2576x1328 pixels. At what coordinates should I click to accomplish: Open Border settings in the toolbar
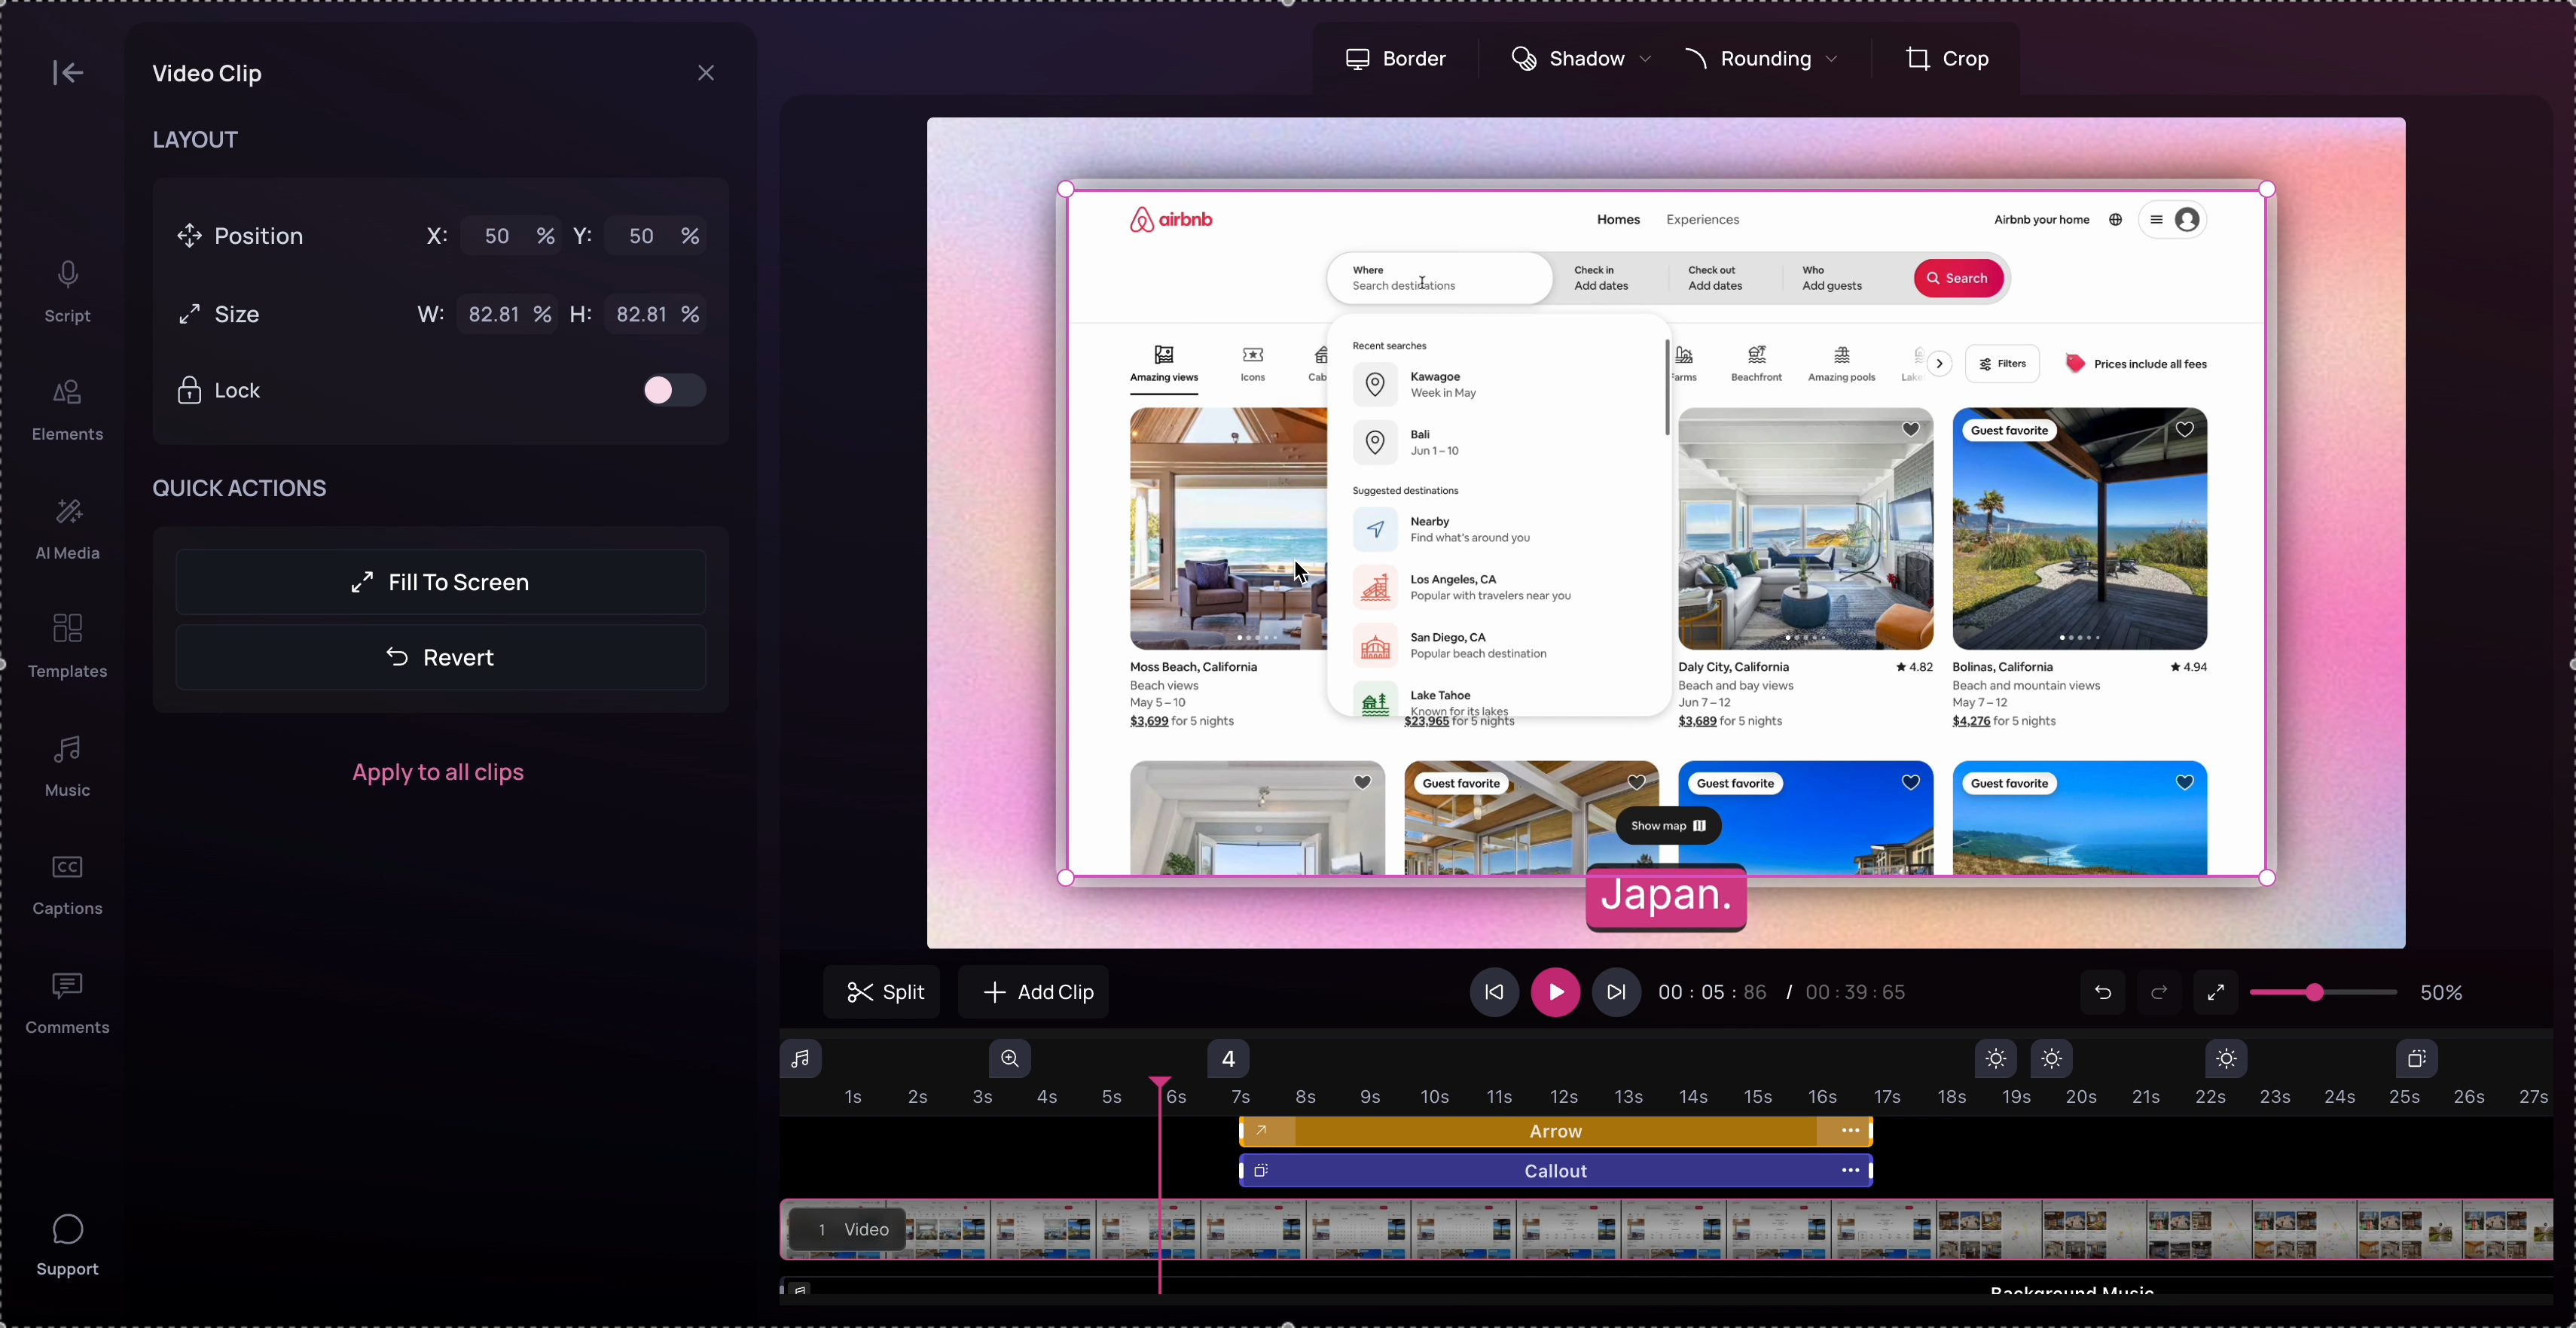coord(1396,59)
